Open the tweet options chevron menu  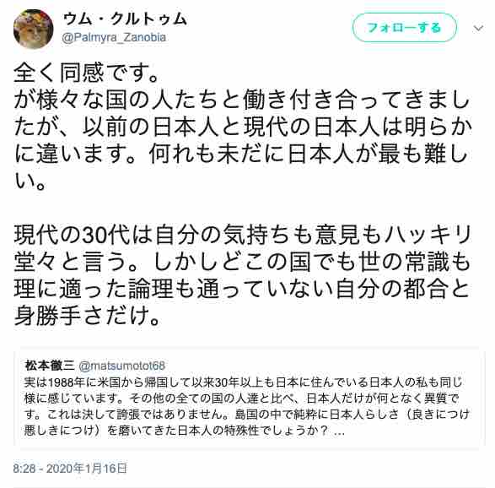point(478,29)
